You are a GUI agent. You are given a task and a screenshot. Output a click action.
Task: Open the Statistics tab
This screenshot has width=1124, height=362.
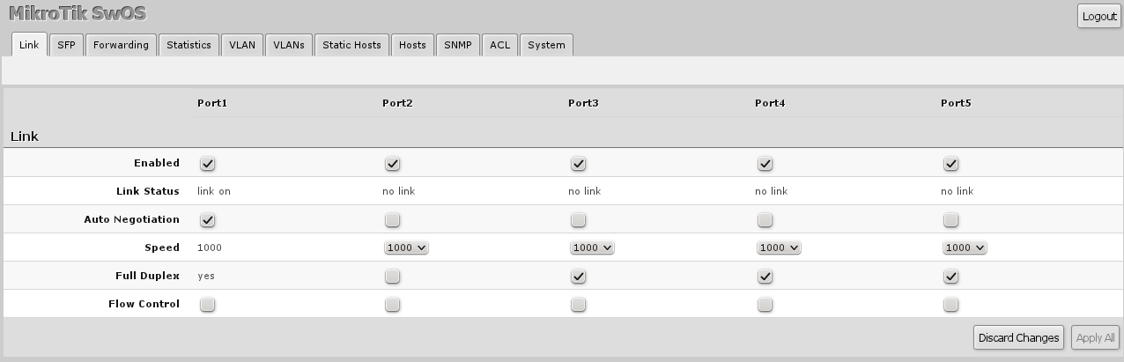pyautogui.click(x=189, y=45)
